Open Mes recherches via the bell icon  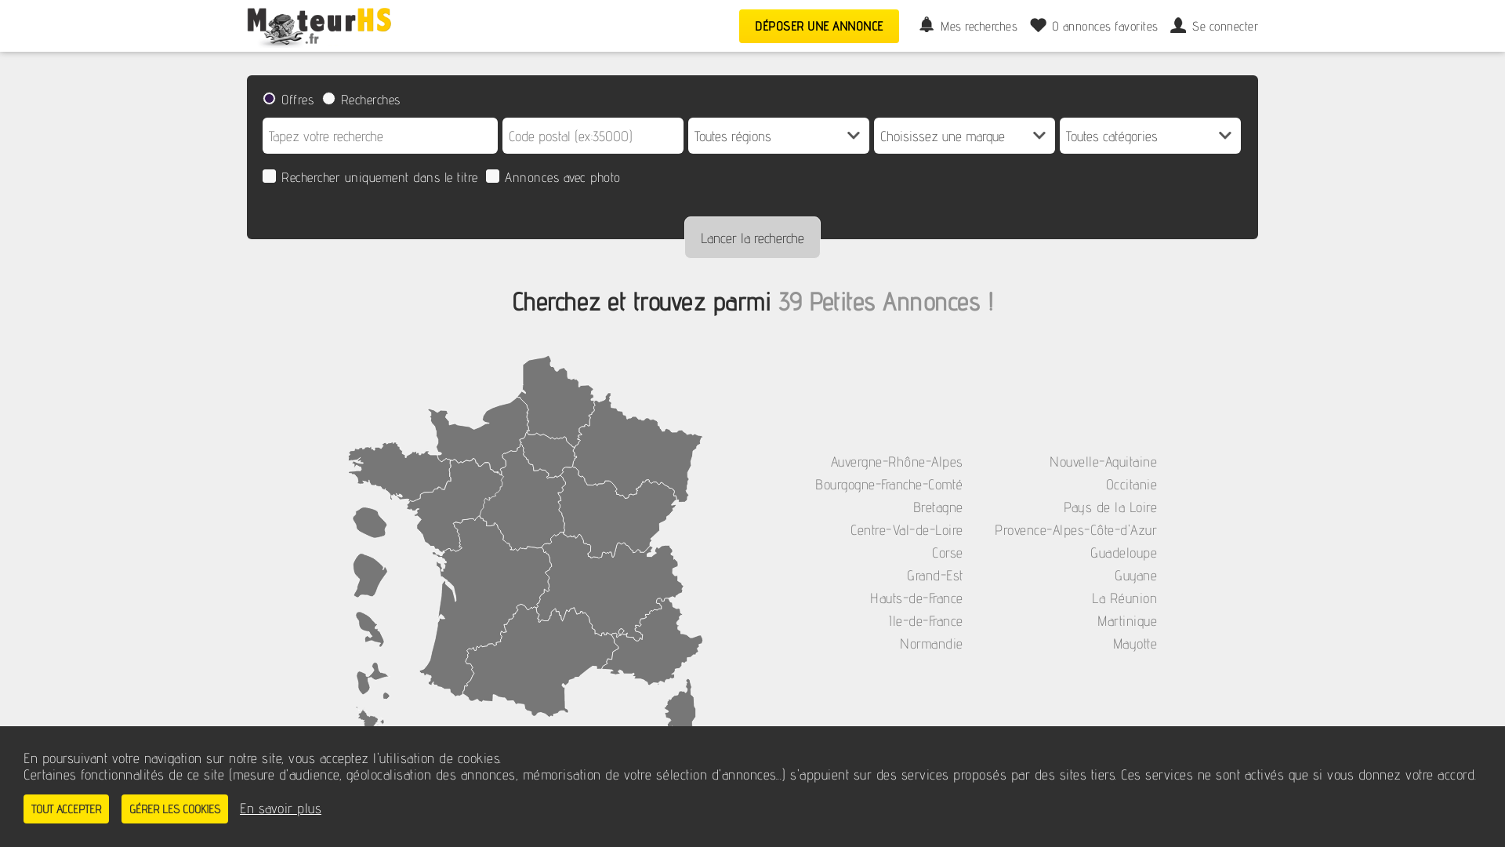click(x=927, y=25)
